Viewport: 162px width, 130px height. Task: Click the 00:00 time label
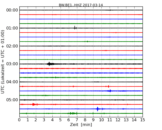[12, 10]
